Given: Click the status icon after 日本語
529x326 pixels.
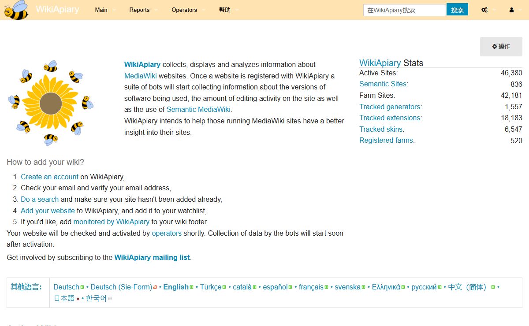Looking at the screenshot, I should pyautogui.click(x=78, y=299).
